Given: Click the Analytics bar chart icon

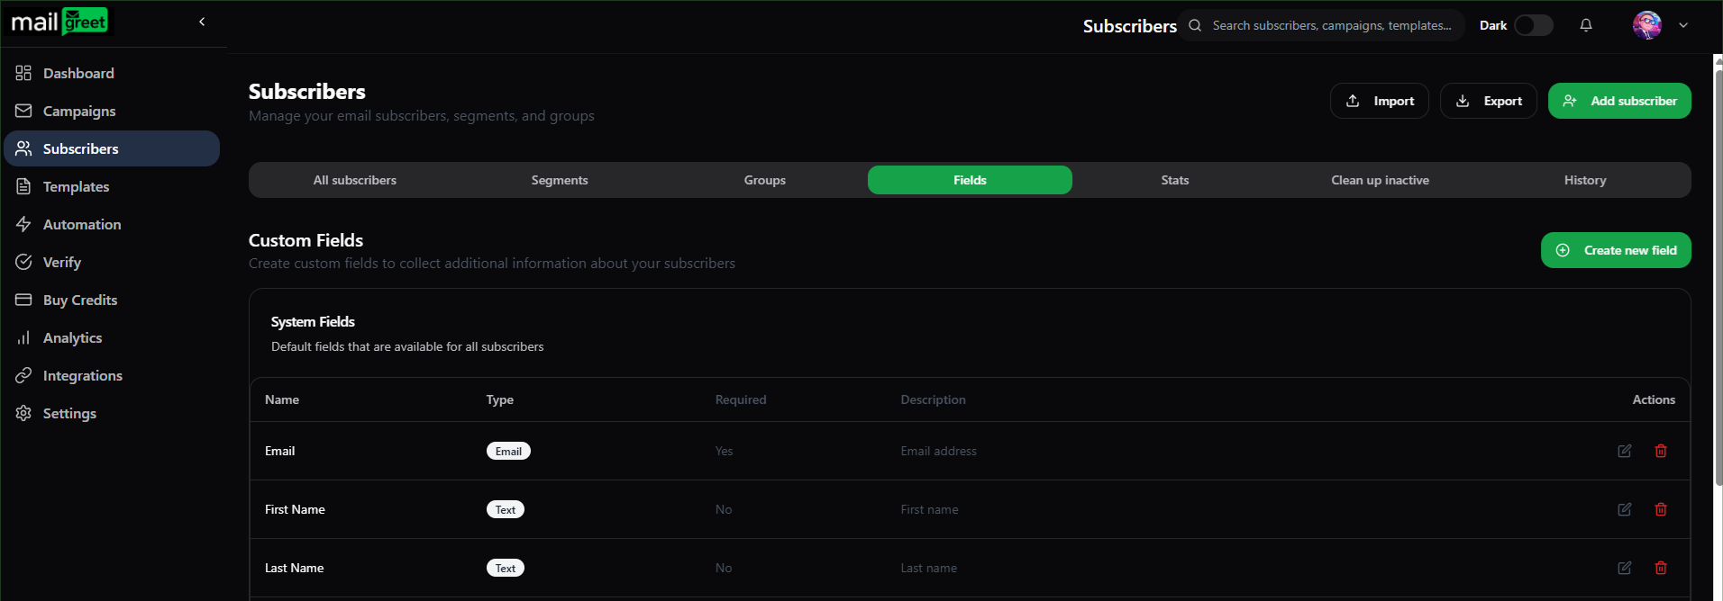Looking at the screenshot, I should (x=23, y=337).
